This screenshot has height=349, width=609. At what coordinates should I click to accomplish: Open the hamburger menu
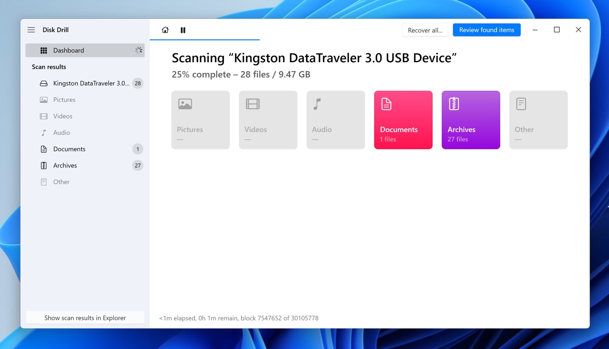pyautogui.click(x=31, y=30)
